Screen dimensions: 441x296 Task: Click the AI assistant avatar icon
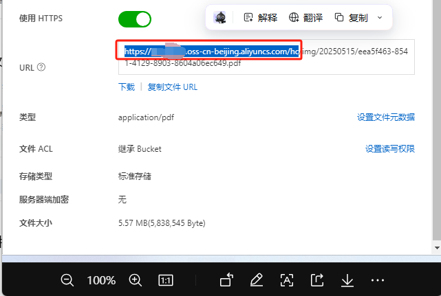219,17
